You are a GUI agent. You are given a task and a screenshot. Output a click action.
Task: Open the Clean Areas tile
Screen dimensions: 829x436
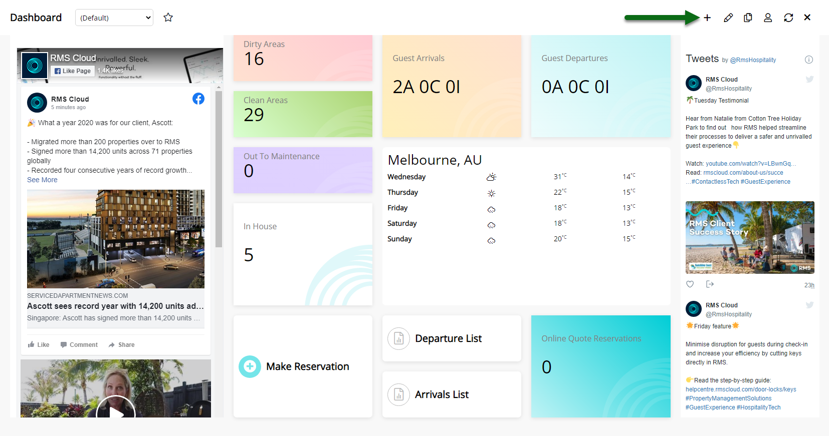[303, 114]
